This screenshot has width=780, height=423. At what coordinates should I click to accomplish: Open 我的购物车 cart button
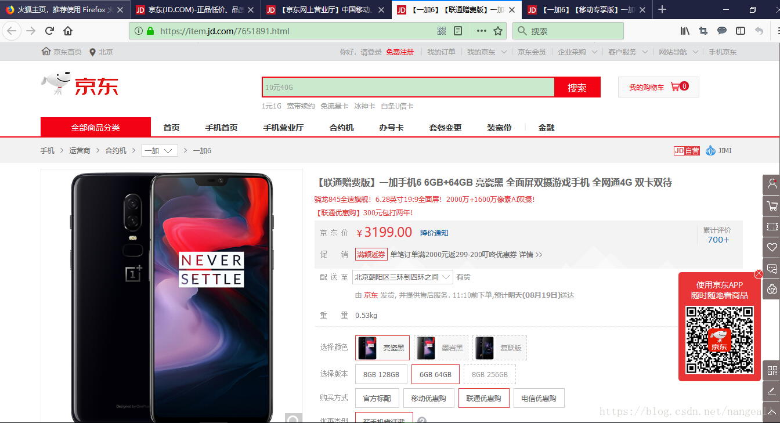pos(659,87)
